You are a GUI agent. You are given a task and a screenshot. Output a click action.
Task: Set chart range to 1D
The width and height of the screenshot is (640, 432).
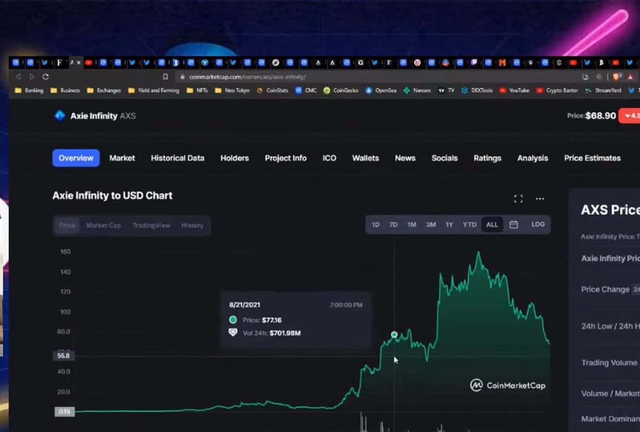point(375,225)
